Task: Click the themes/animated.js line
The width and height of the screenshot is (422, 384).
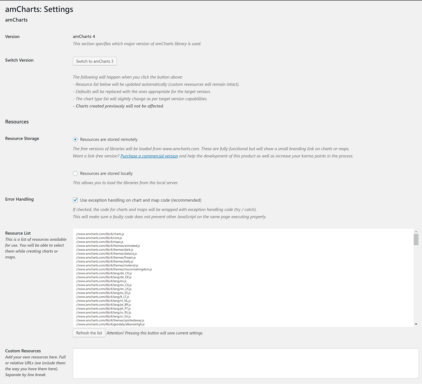Action: click(x=108, y=246)
